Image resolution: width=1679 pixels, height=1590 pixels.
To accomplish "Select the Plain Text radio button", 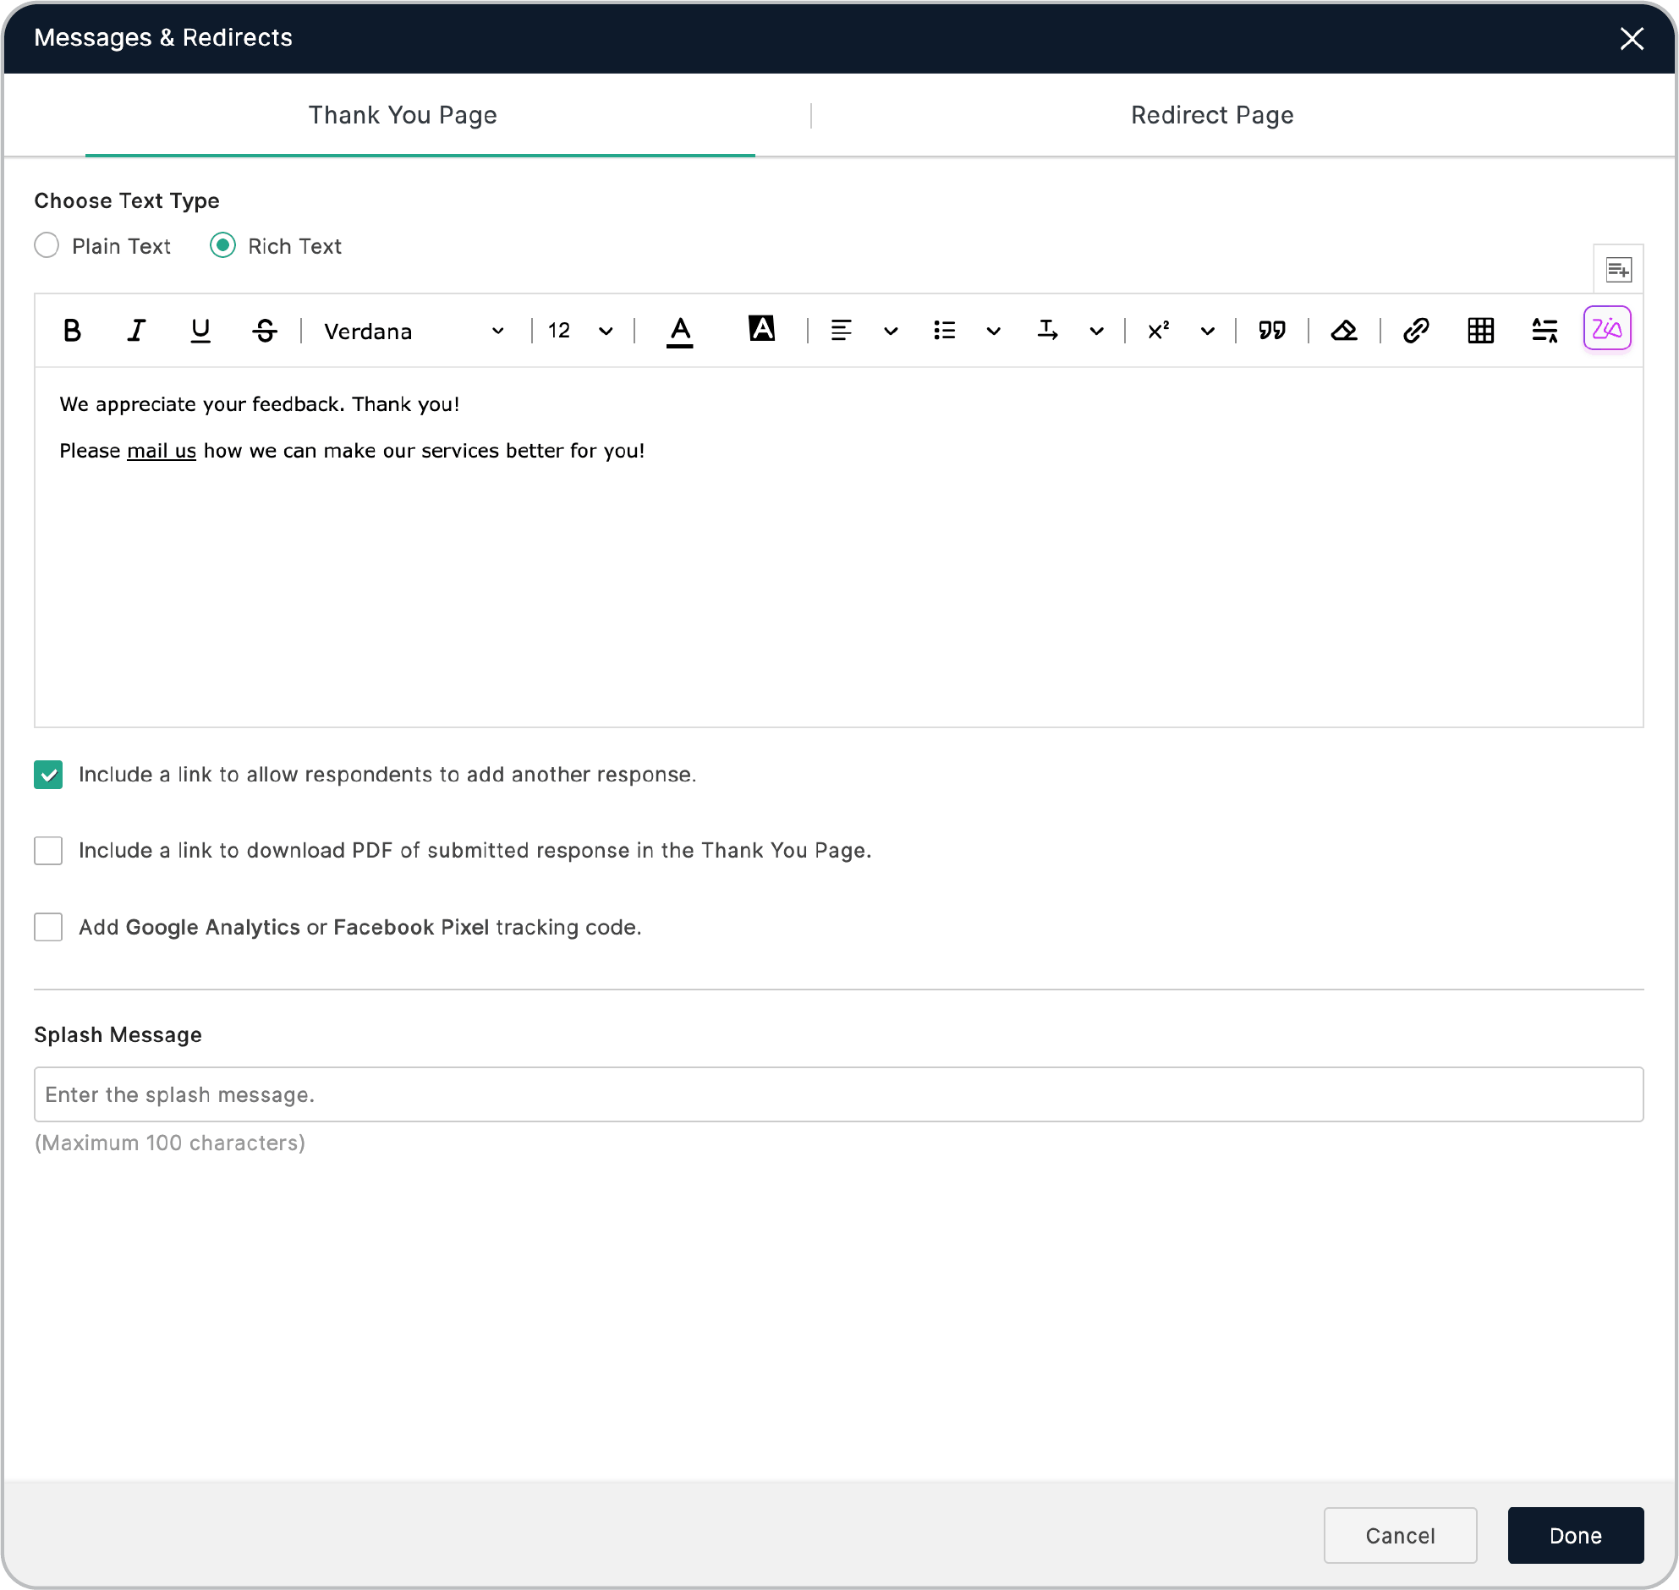I will point(47,245).
